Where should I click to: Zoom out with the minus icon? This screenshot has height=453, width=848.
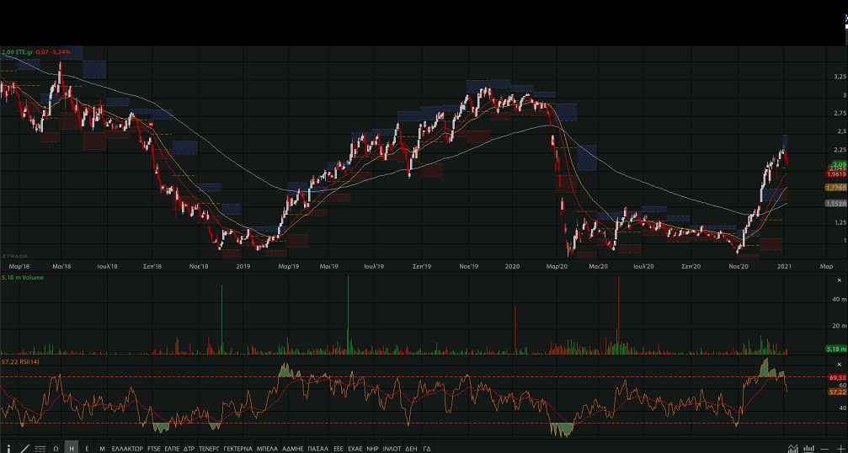click(x=826, y=449)
